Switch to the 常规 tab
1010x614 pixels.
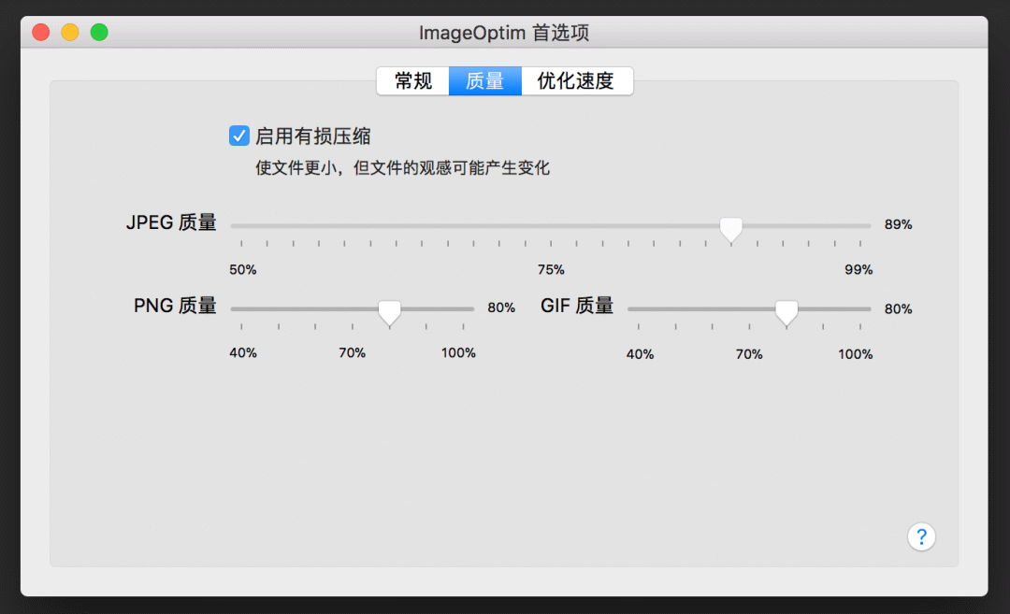coord(412,81)
